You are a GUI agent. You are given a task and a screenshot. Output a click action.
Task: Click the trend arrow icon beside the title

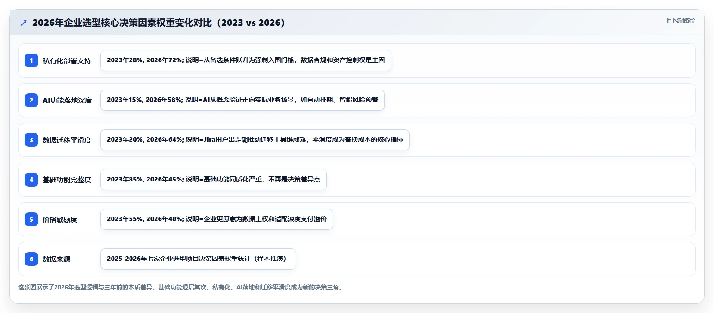[x=24, y=23]
